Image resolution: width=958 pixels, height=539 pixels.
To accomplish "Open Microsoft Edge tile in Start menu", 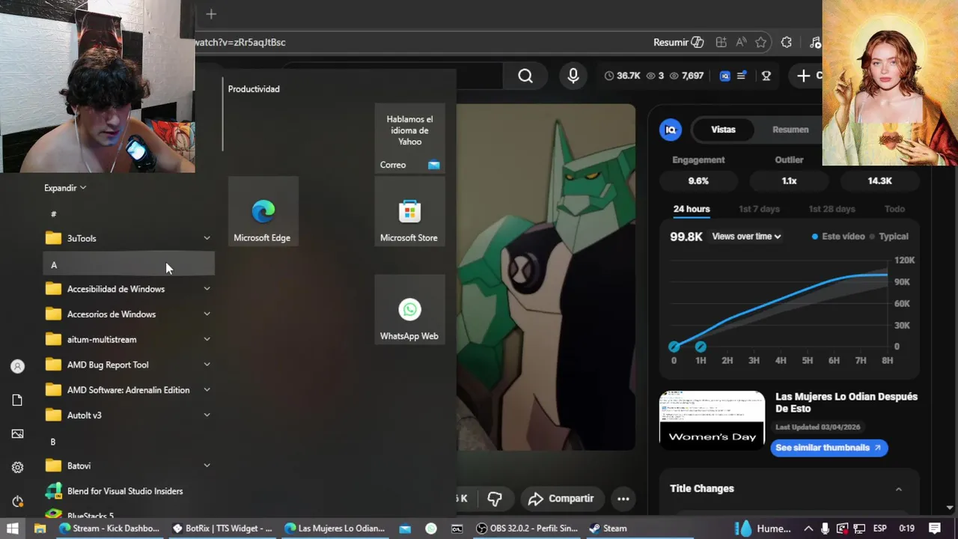I will [263, 212].
